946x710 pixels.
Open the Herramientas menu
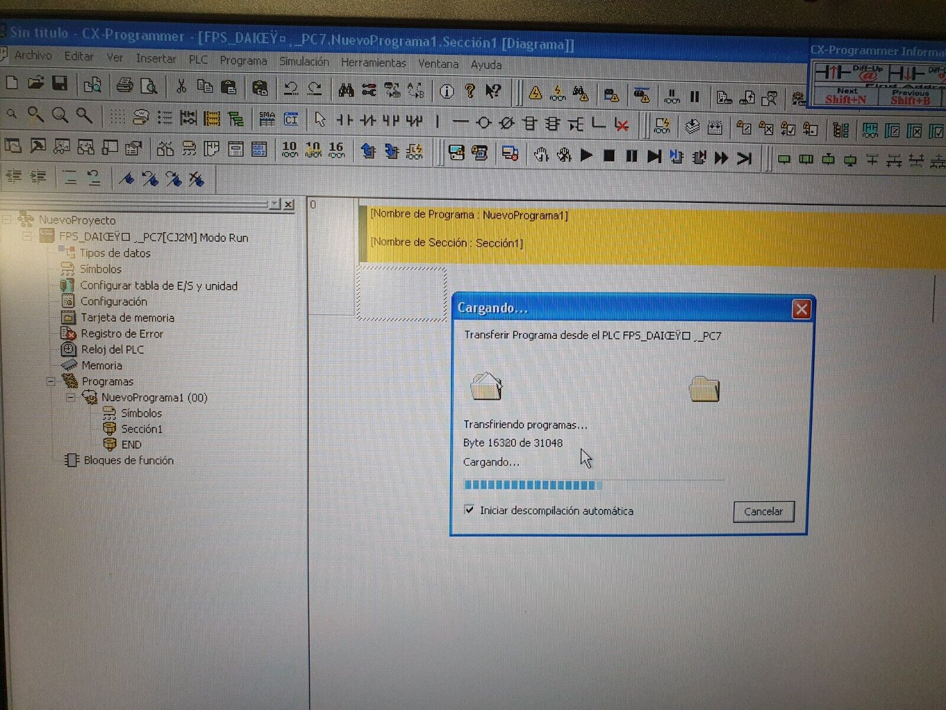pyautogui.click(x=373, y=62)
